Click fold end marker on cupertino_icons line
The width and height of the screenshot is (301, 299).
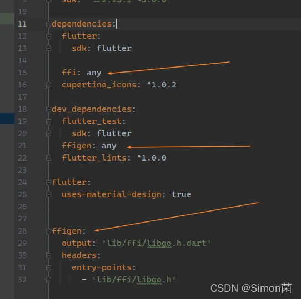(48, 85)
